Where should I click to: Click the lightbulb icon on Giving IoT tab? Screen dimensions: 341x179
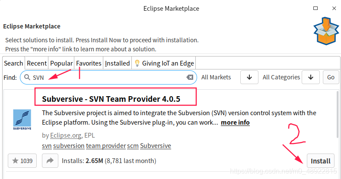pos(137,63)
